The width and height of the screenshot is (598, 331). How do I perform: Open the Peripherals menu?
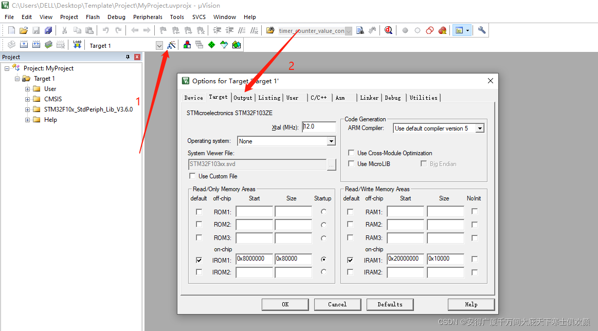pos(148,17)
